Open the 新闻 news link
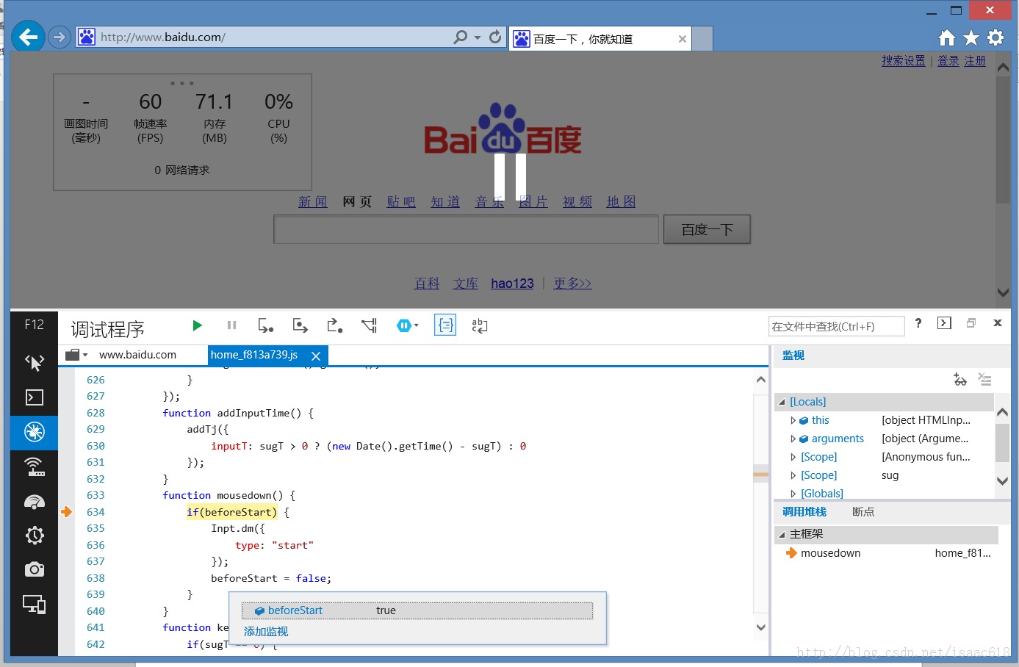The height and width of the screenshot is (667, 1019). coord(313,202)
